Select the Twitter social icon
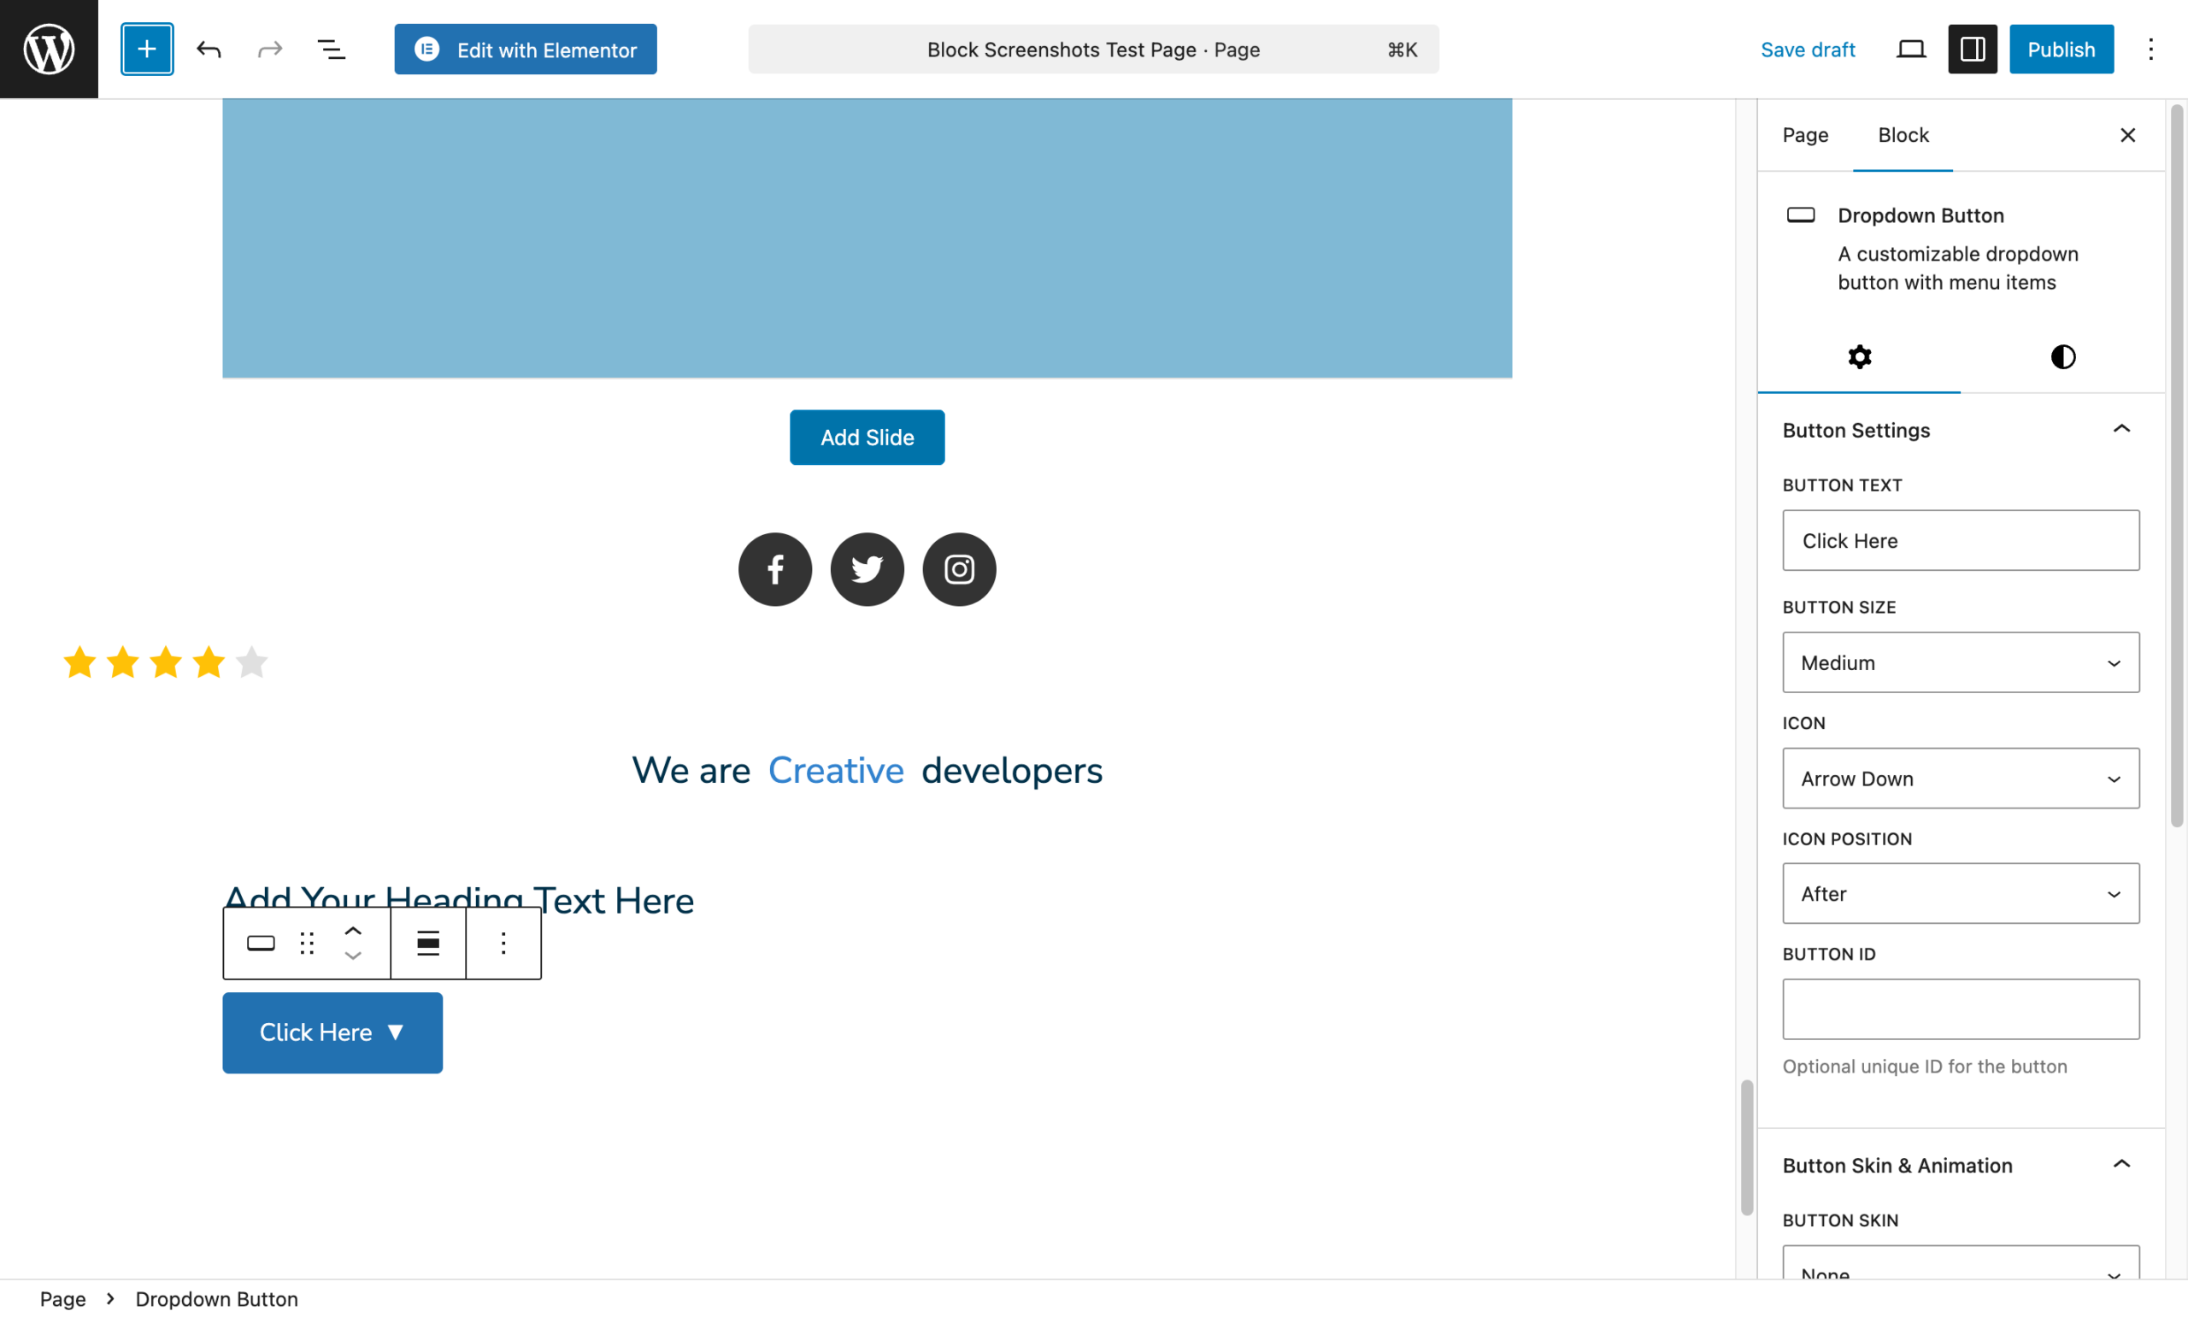The height and width of the screenshot is (1317, 2188). click(x=867, y=569)
